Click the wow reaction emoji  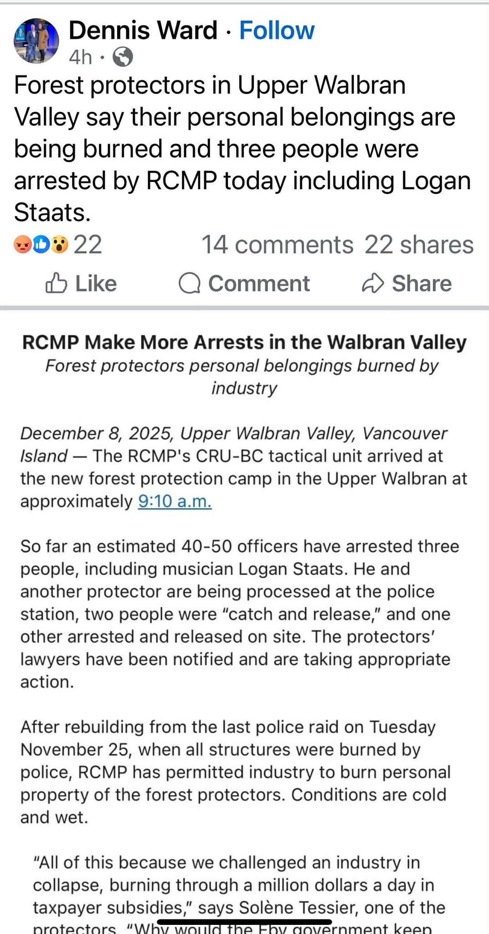pos(59,244)
